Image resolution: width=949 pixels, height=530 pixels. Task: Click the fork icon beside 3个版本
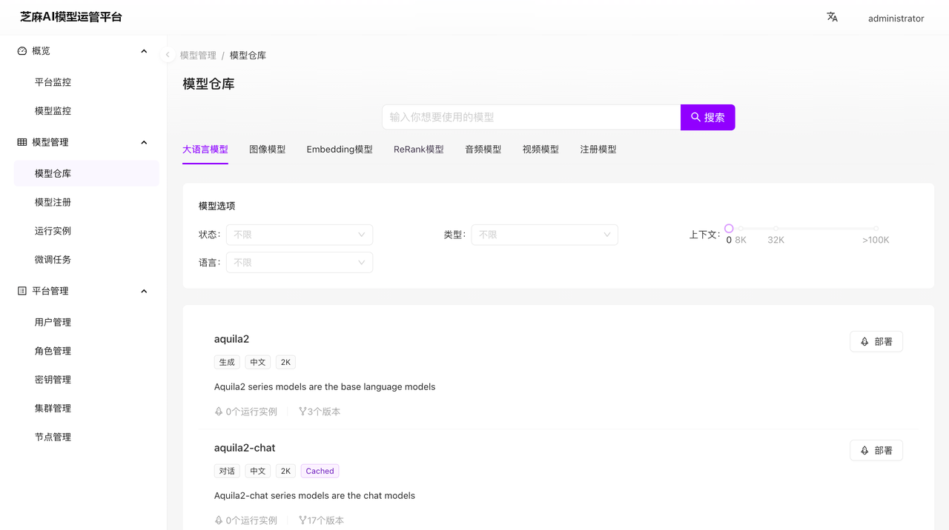[302, 412]
